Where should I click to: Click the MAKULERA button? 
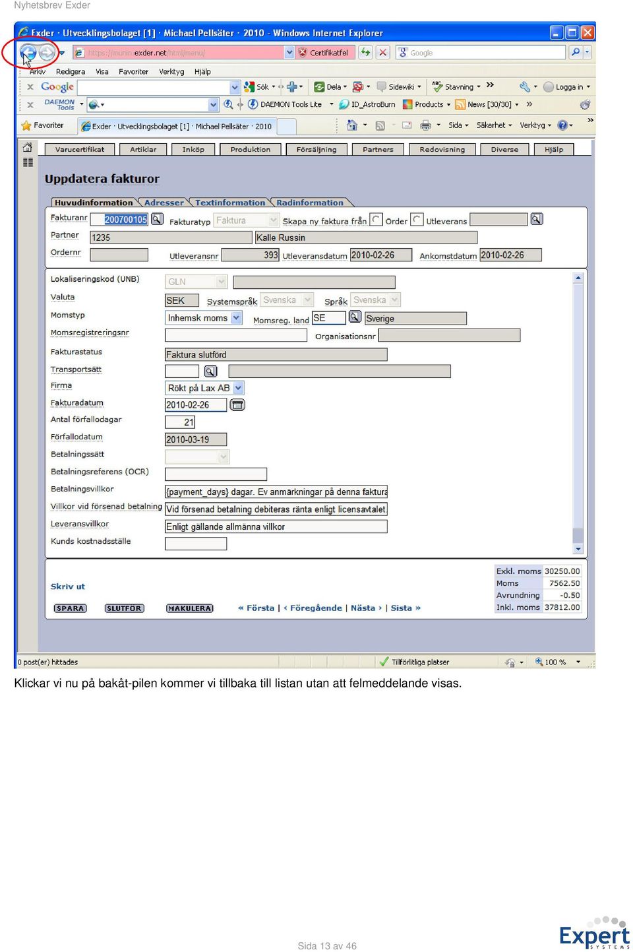189,608
